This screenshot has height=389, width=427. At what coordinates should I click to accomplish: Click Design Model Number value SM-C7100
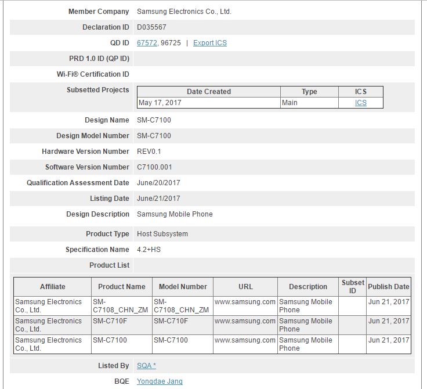[x=154, y=136]
